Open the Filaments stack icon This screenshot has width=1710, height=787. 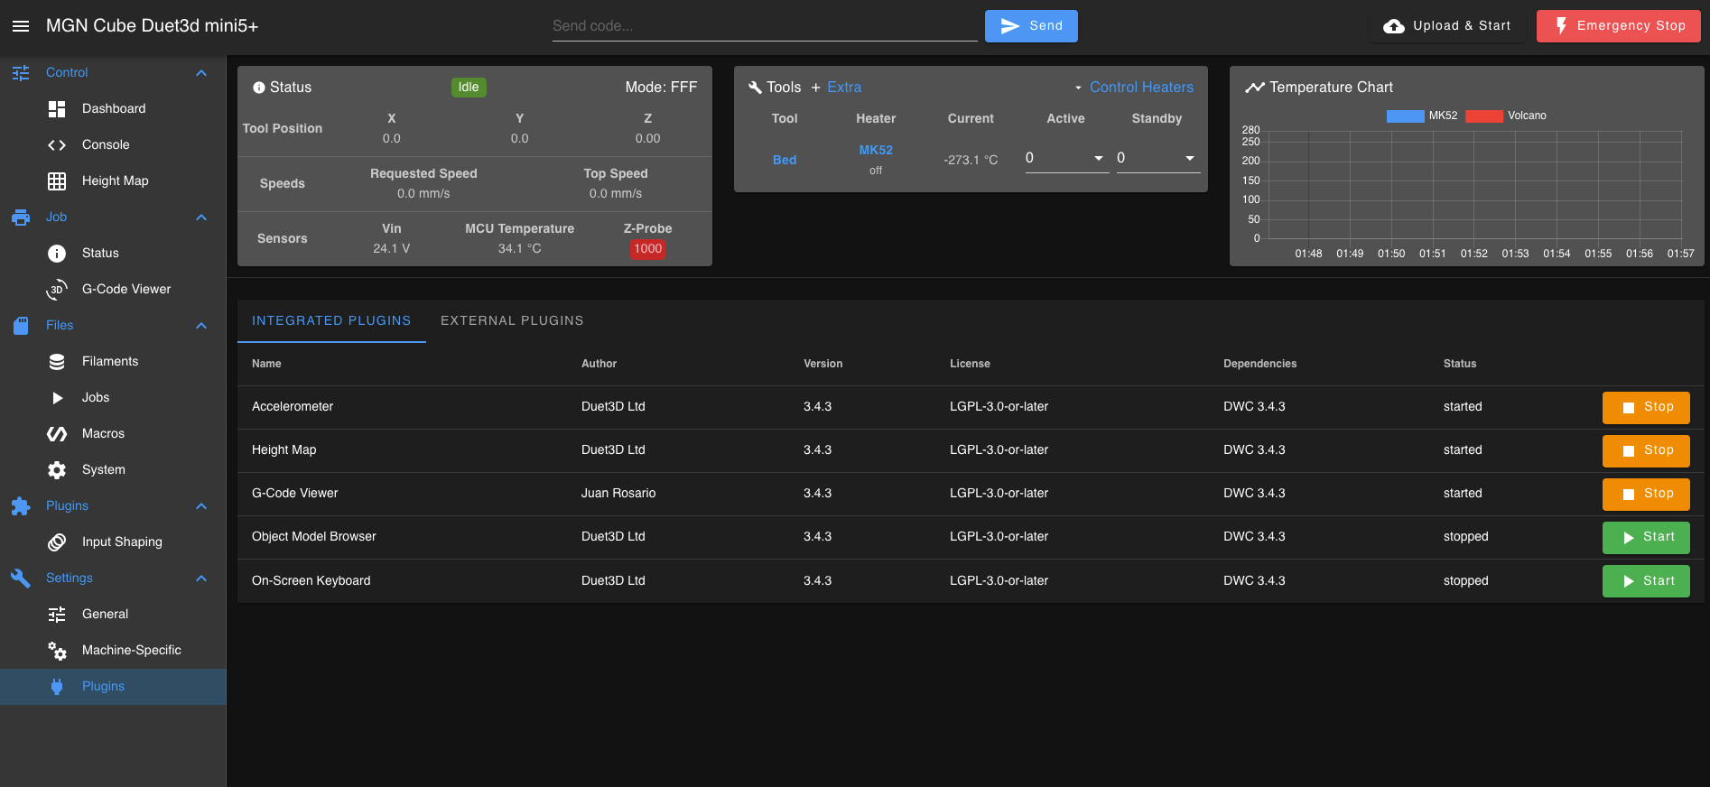pyautogui.click(x=57, y=362)
